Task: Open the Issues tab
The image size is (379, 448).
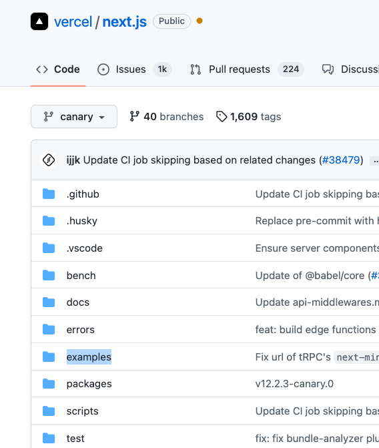Action: [x=134, y=69]
